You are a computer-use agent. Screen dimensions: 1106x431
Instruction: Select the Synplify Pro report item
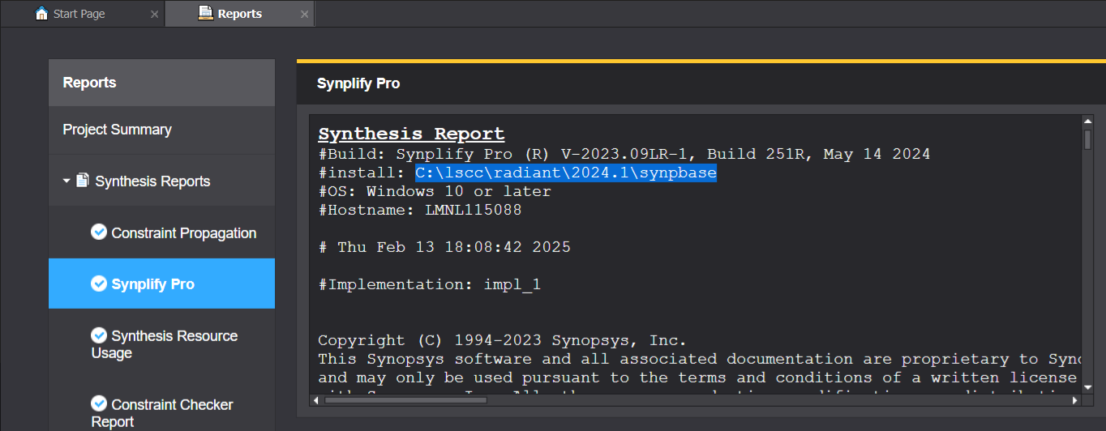pyautogui.click(x=161, y=284)
